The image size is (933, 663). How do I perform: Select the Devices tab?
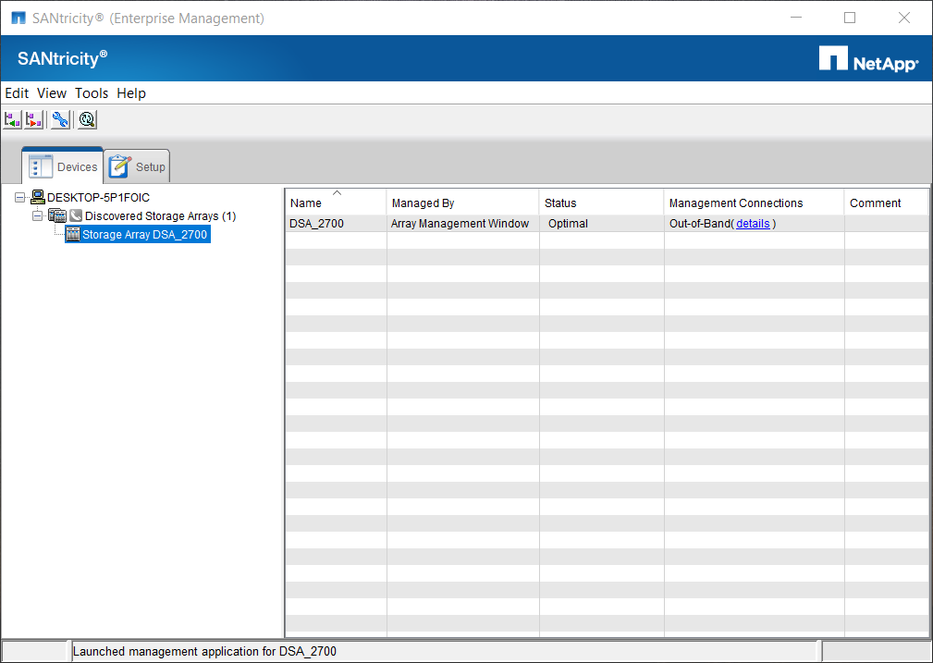[64, 167]
